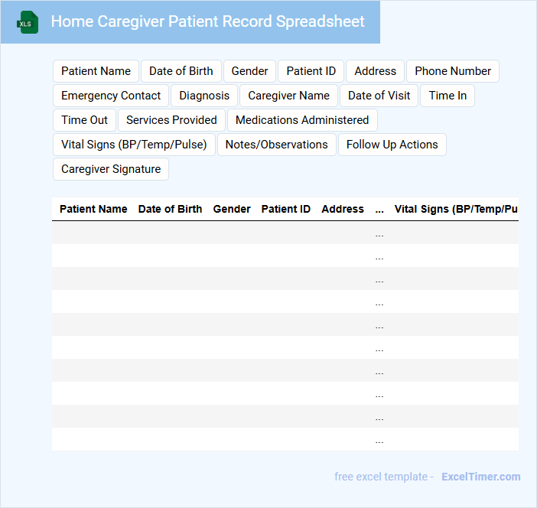Click the Gender column header
537x508 pixels.
tap(232, 209)
